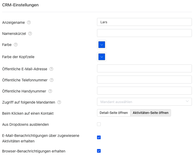Click the Öffentliche Handynummer text box
The height and width of the screenshot is (158, 194).
(x=144, y=91)
